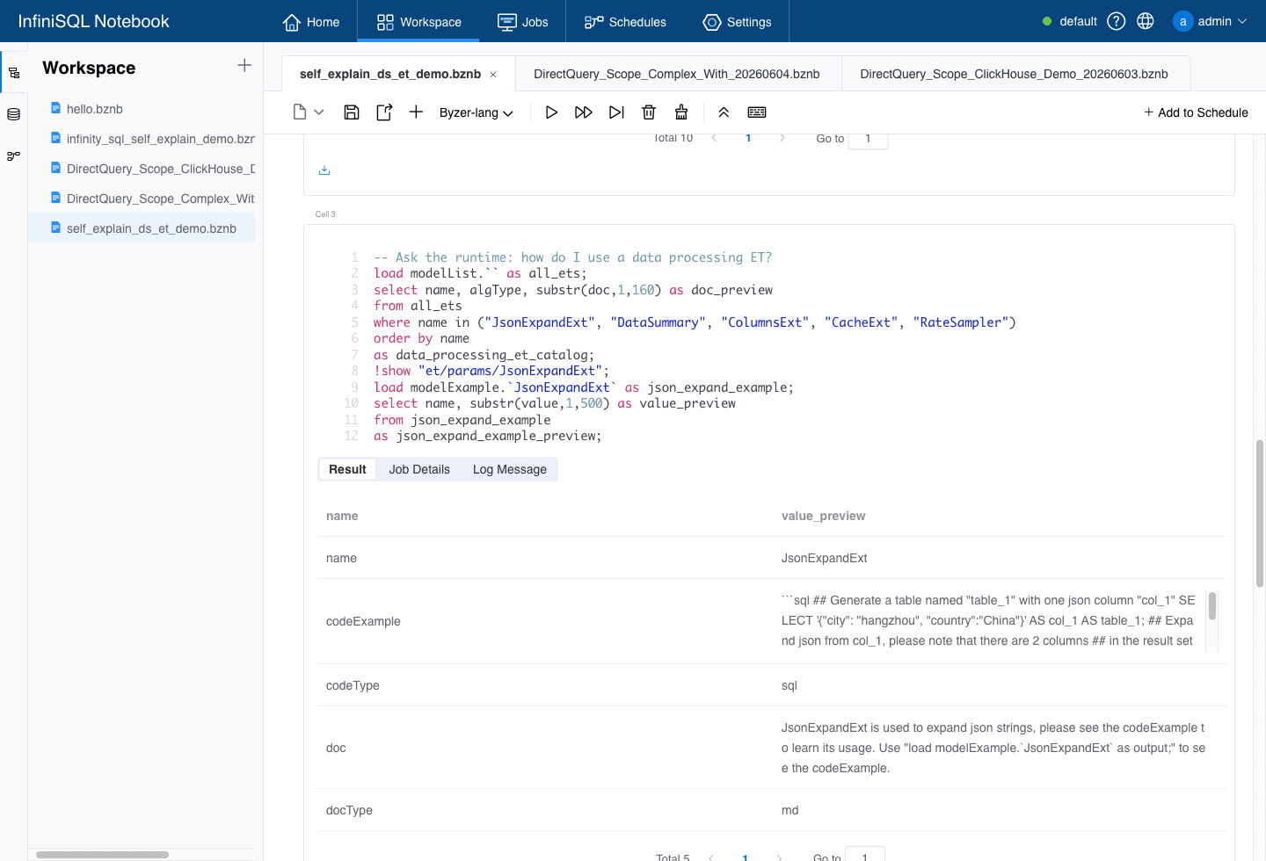Click the name column header

click(x=342, y=516)
